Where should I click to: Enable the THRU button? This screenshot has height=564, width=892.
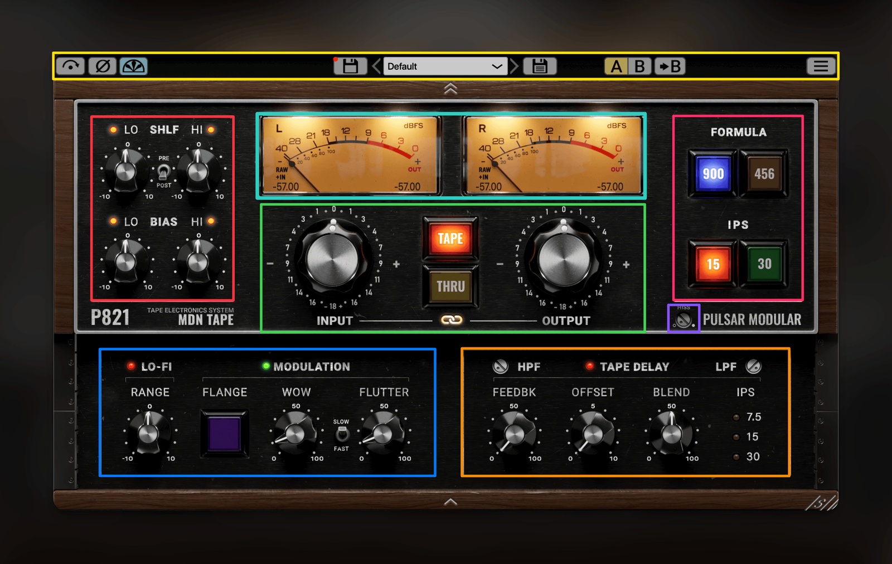(450, 286)
